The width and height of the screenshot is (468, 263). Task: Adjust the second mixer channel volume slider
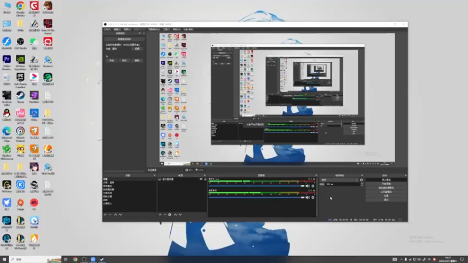click(x=257, y=198)
